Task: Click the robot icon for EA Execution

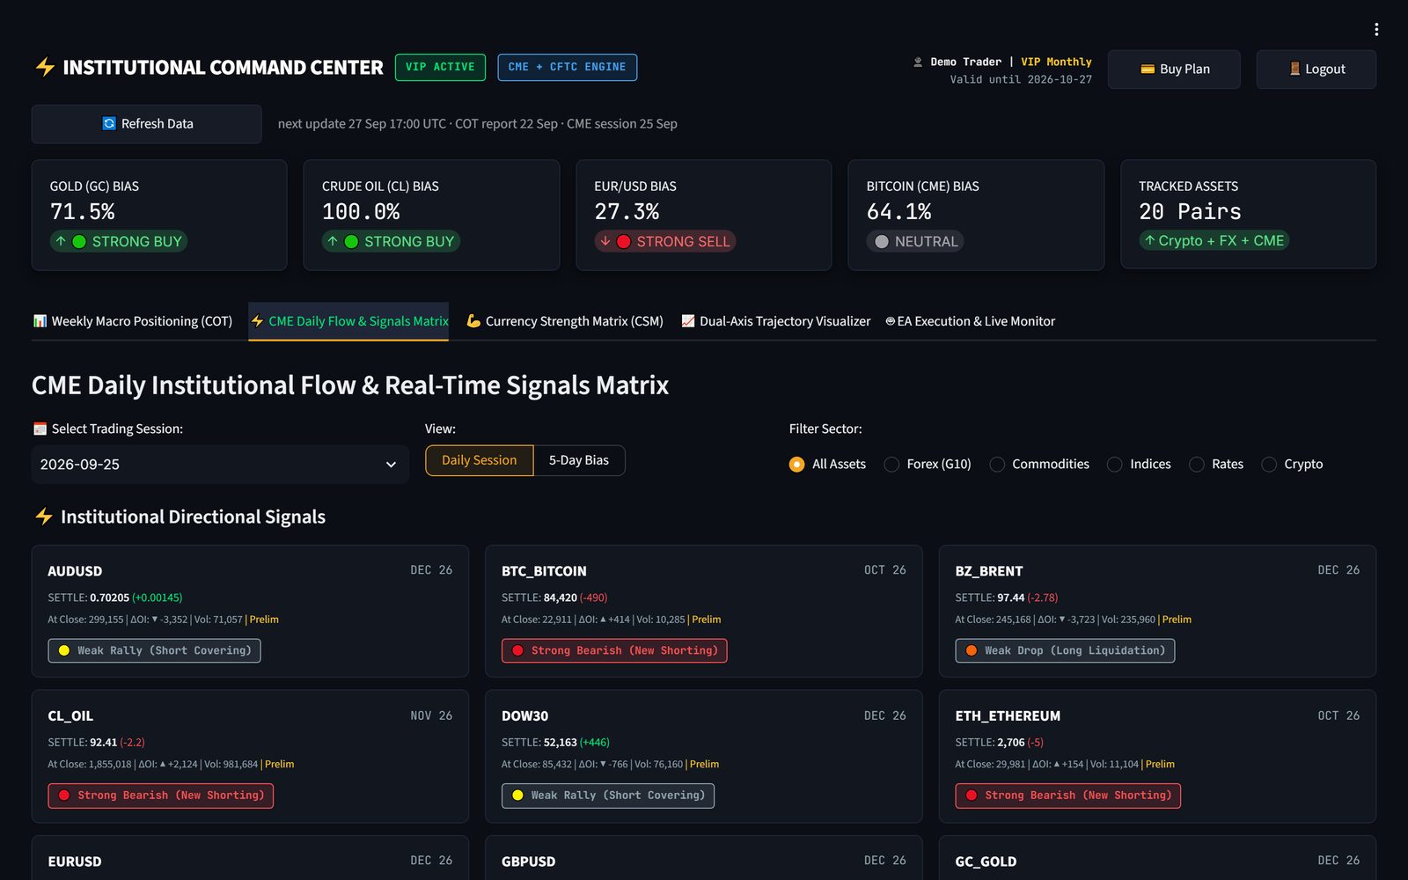Action: point(891,321)
